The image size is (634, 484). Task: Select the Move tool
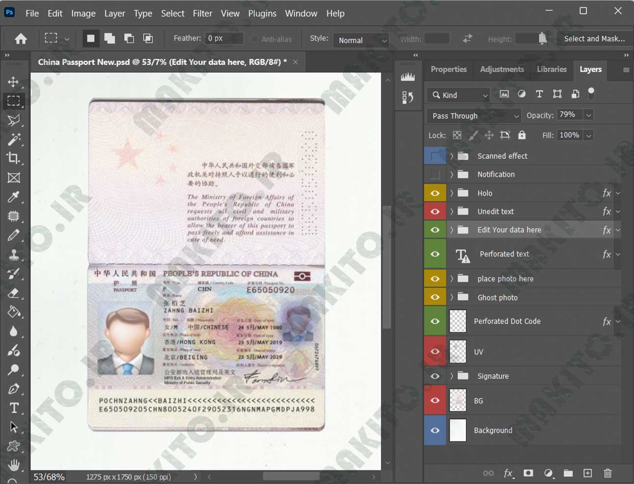(x=13, y=82)
